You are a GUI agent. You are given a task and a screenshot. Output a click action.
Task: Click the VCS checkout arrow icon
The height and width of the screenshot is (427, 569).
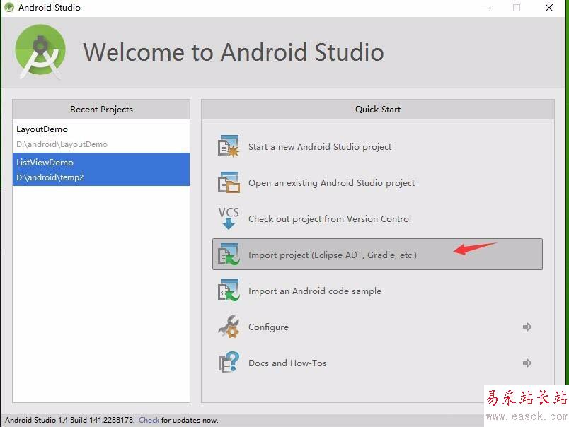pos(229,218)
